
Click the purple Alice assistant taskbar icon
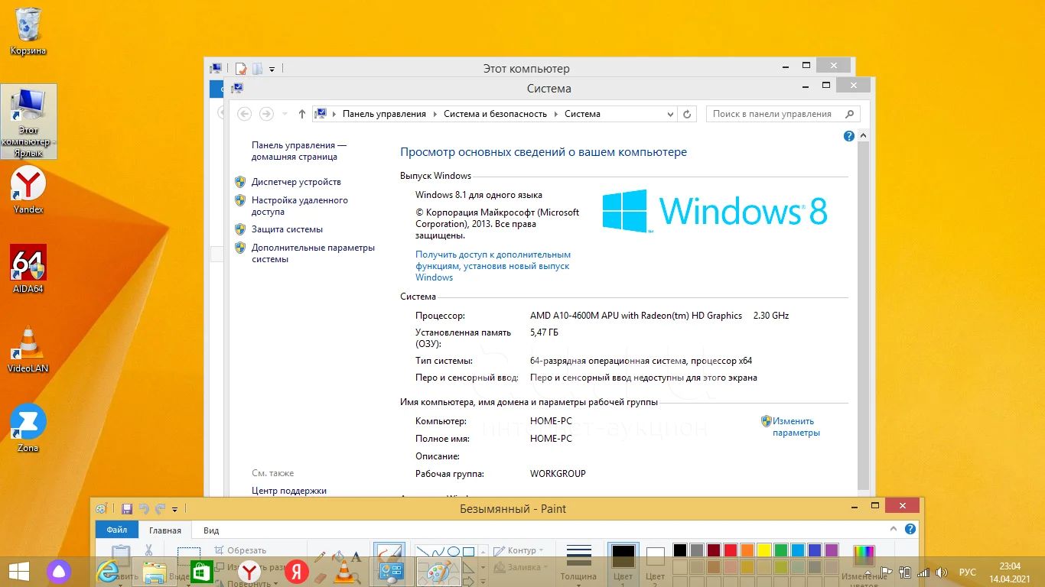pos(60,572)
